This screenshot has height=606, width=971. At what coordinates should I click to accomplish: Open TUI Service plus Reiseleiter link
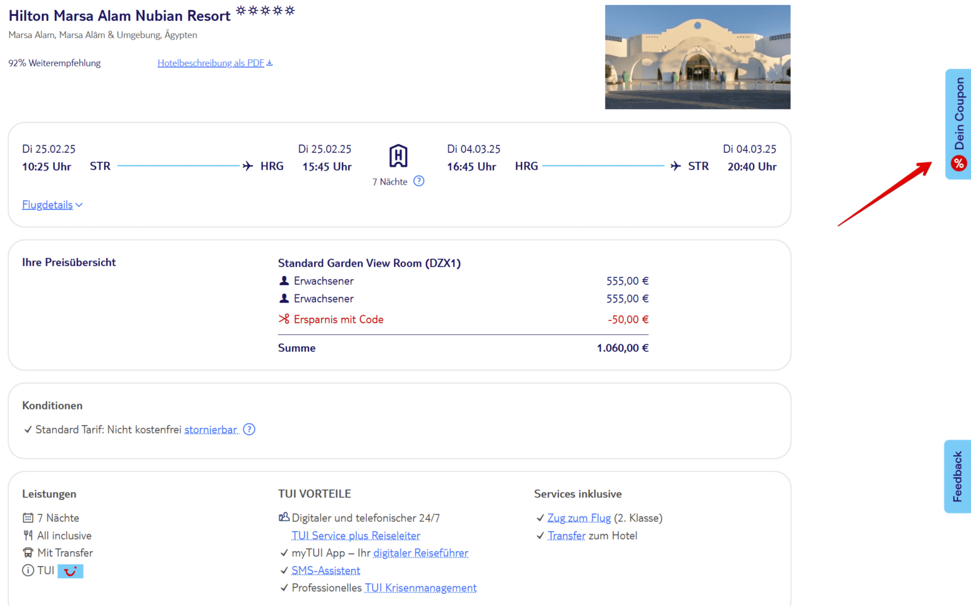[x=356, y=536]
